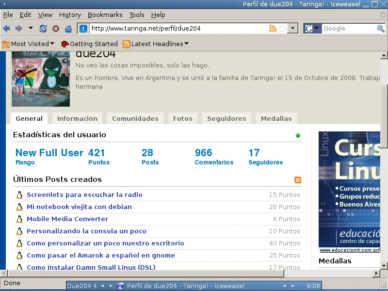Go back with the blue left arrow
This screenshot has width=388, height=291.
[x=6, y=29]
